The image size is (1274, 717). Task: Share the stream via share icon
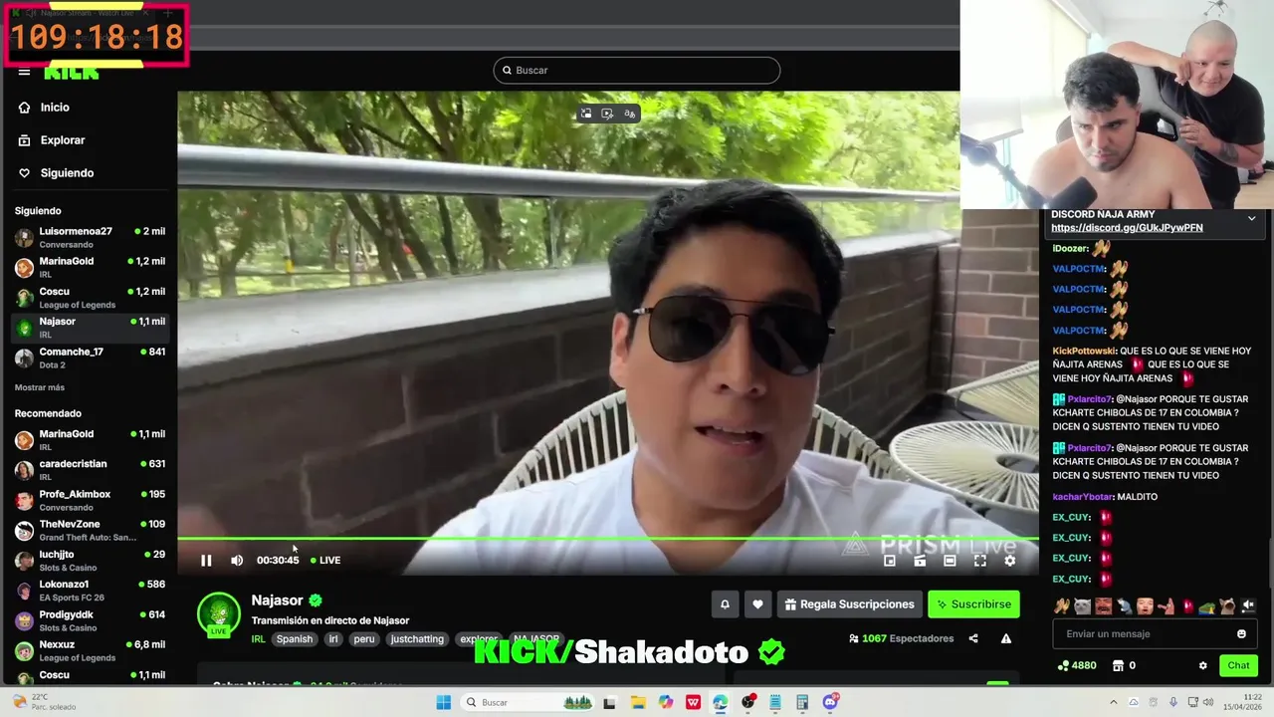tap(973, 638)
